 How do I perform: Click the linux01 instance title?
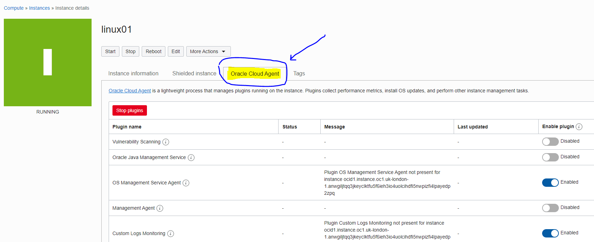pyautogui.click(x=117, y=30)
